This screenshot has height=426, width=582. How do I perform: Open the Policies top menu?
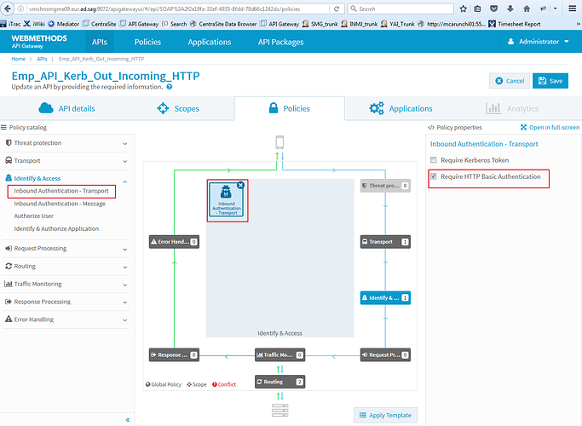(147, 42)
